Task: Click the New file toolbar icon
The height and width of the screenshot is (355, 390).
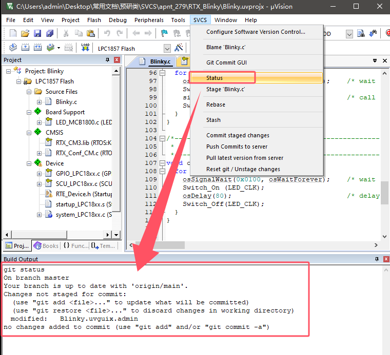Action: coord(13,33)
